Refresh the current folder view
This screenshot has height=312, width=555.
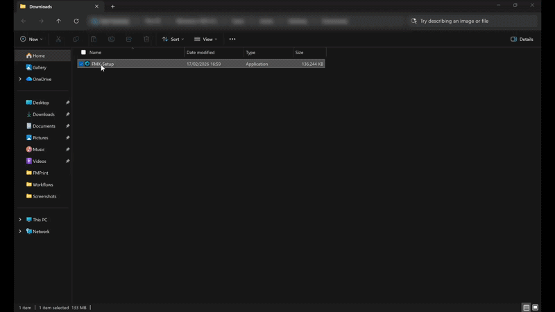tap(76, 21)
